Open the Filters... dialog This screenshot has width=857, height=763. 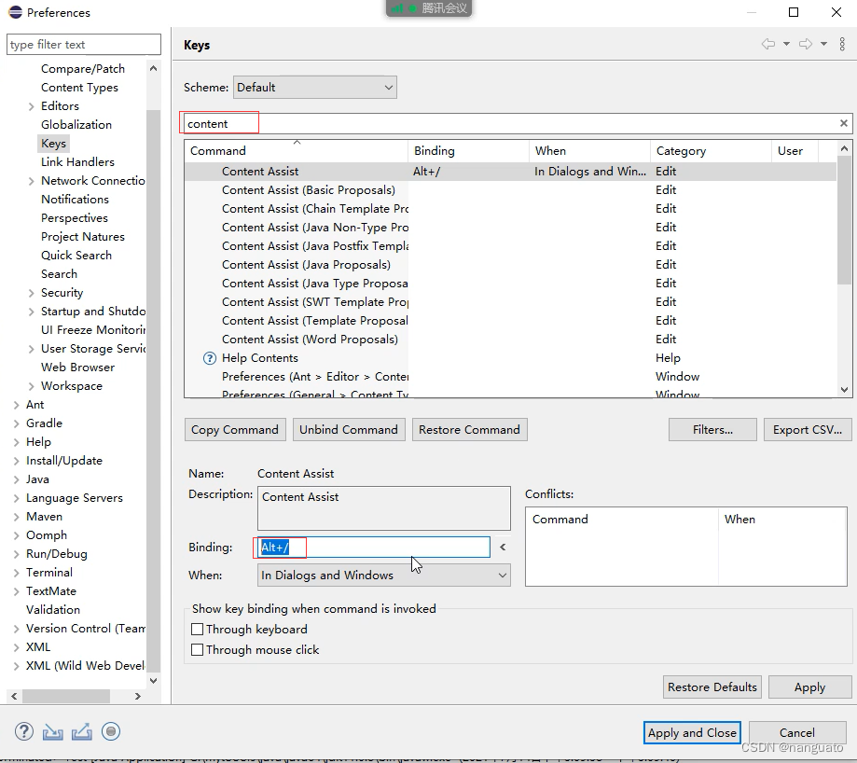[x=712, y=430]
